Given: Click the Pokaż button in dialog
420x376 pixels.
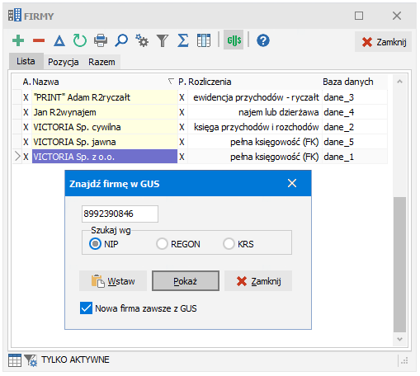Looking at the screenshot, I should pos(186,281).
